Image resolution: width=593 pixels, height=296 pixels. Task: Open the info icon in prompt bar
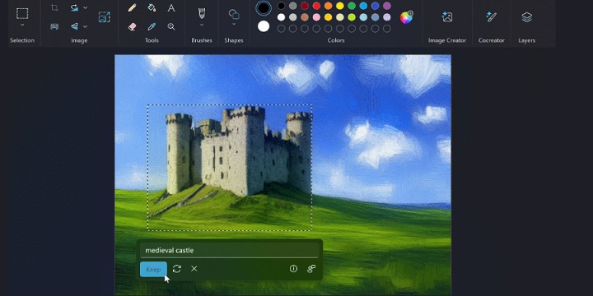[x=293, y=269]
